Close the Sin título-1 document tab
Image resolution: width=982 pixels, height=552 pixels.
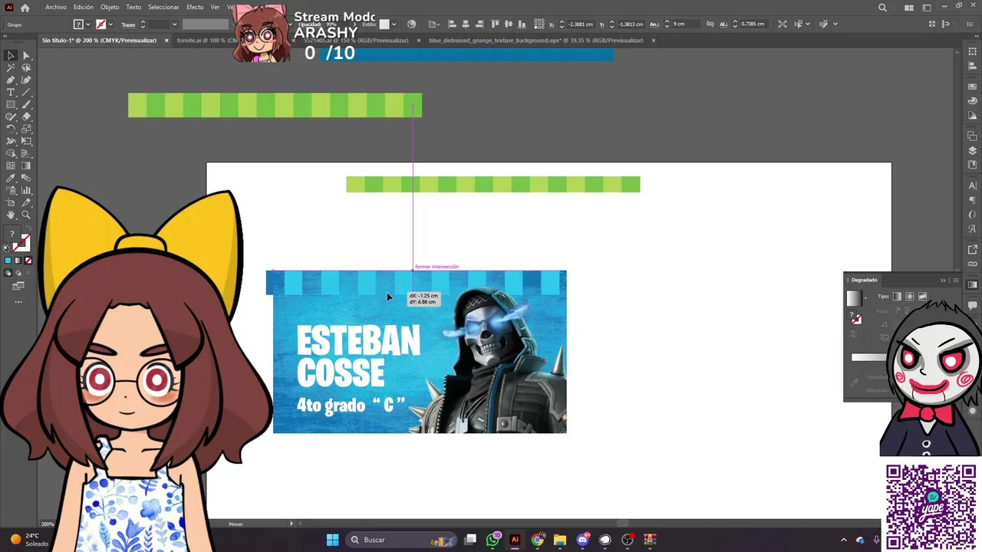click(166, 40)
